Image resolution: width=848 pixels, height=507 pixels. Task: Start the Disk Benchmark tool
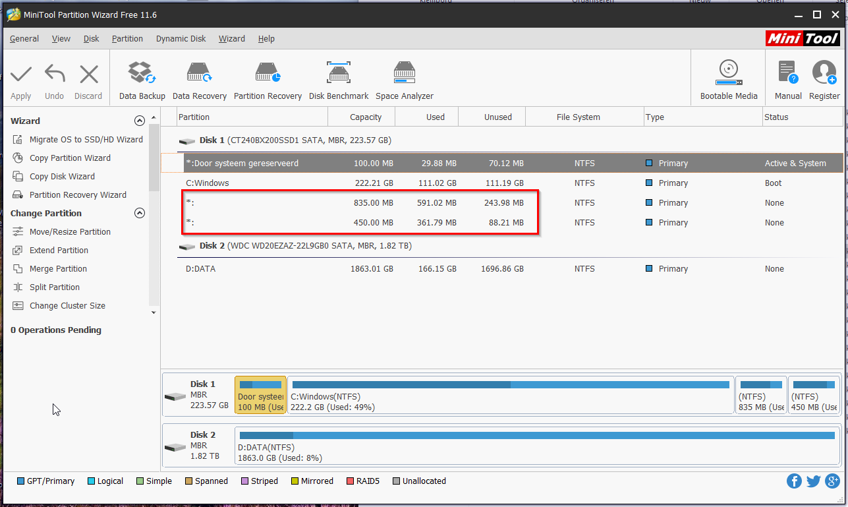pos(339,80)
